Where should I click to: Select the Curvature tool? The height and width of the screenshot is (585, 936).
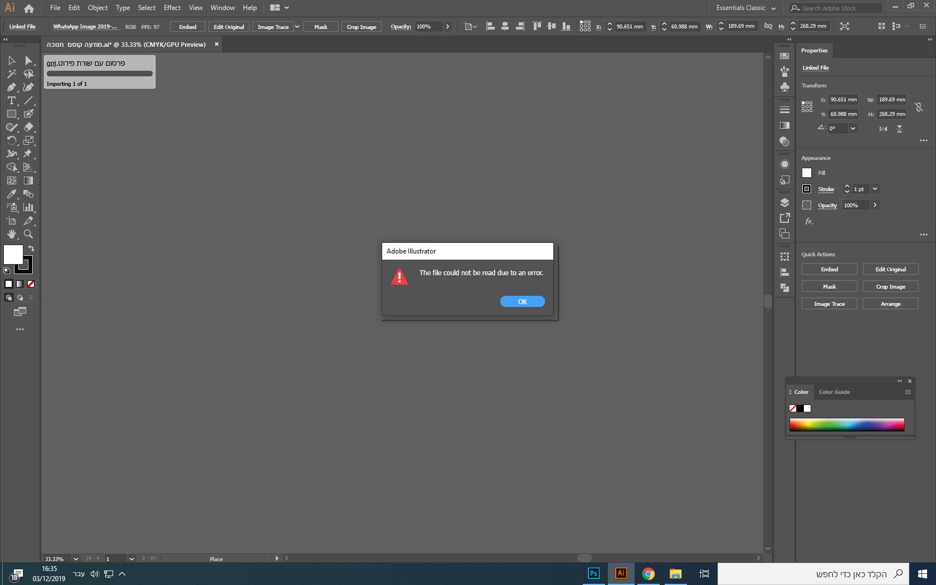tap(28, 87)
